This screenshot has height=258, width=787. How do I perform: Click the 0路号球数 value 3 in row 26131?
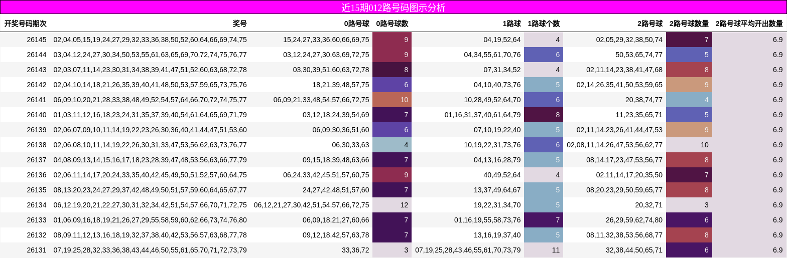click(x=392, y=250)
